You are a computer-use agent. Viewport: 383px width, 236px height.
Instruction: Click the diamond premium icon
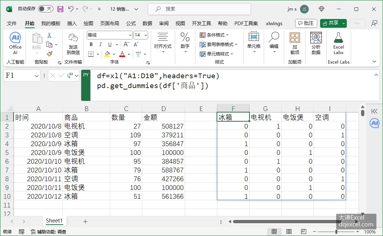click(322, 9)
